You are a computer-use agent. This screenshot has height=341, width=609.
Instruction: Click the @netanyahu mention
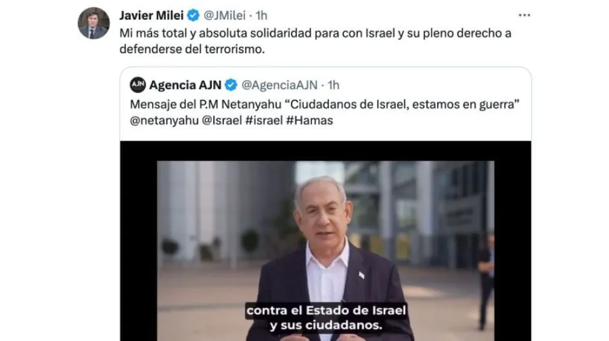click(x=165, y=121)
